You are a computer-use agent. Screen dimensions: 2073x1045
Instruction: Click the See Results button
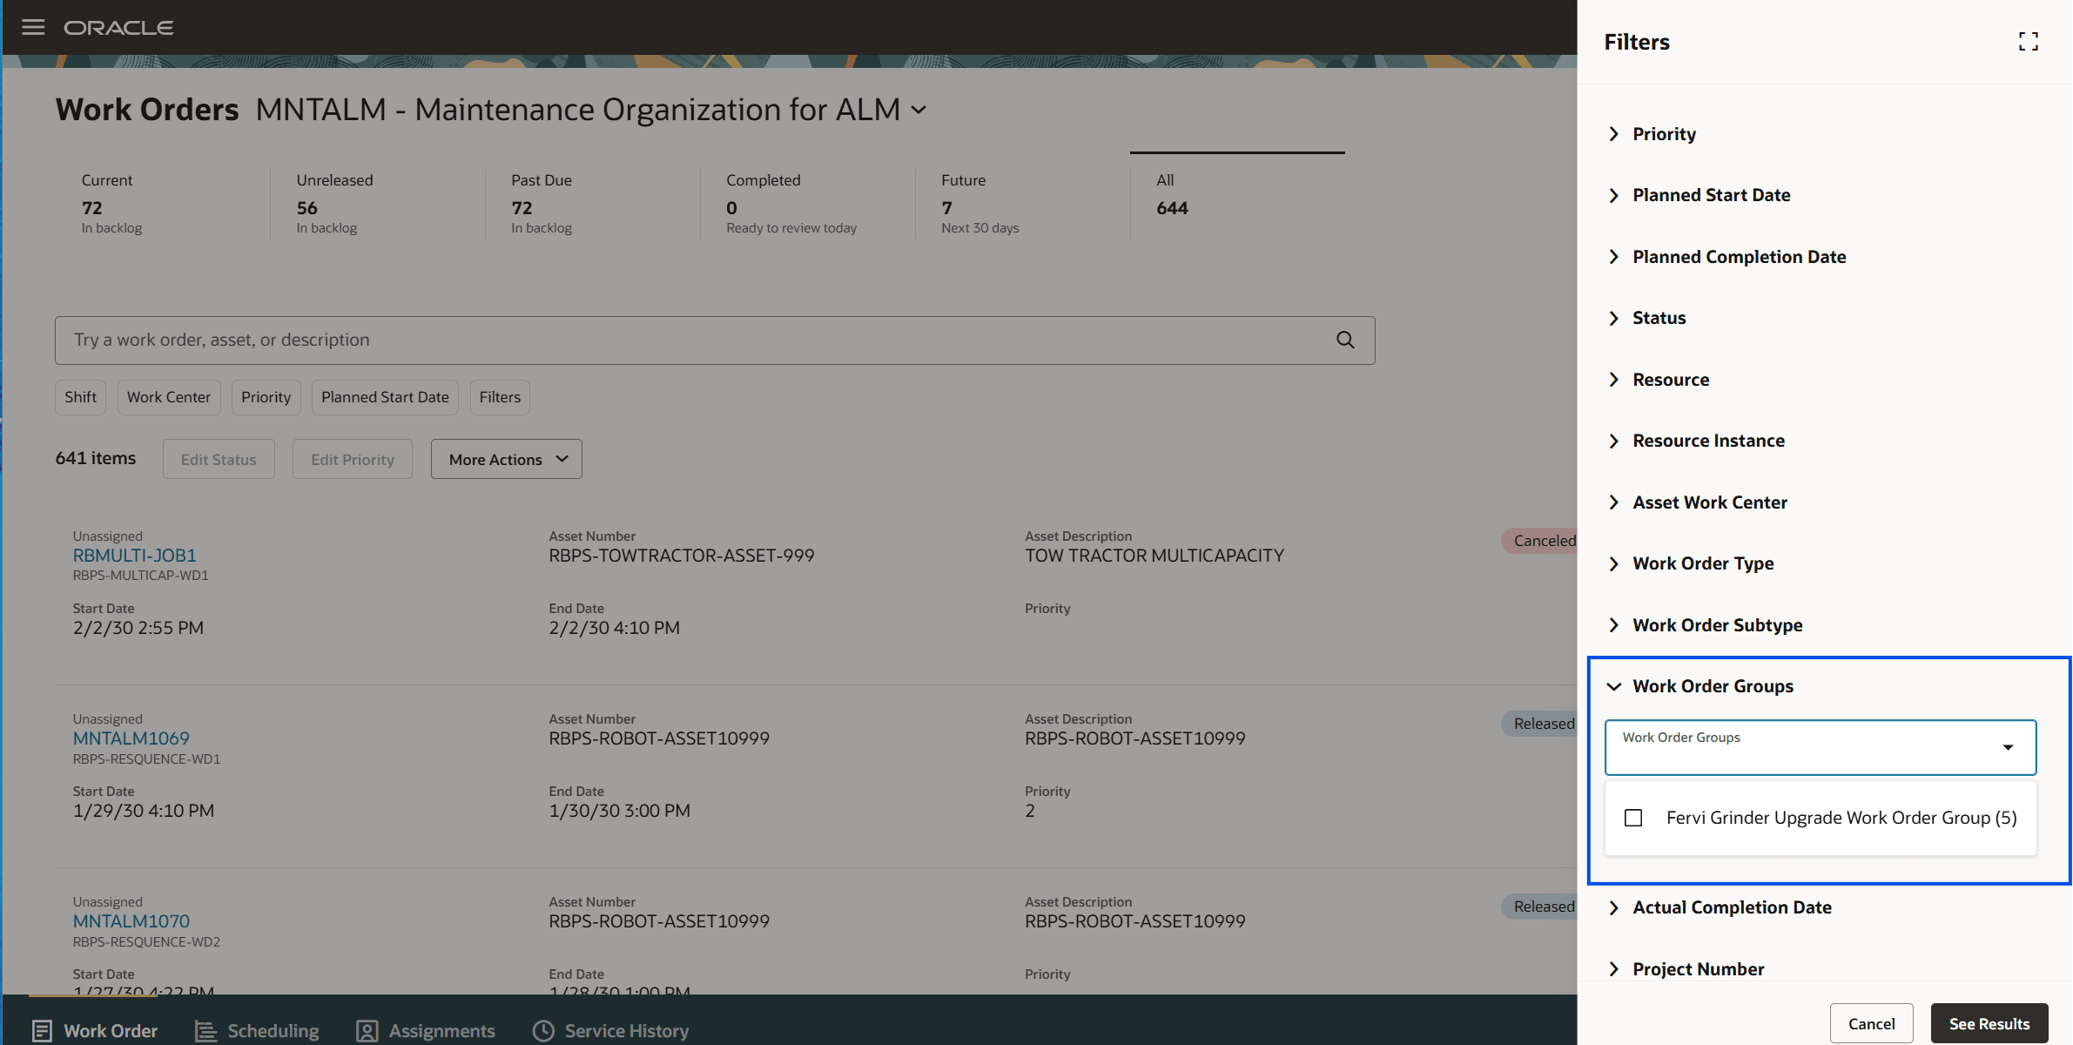coord(1989,1023)
